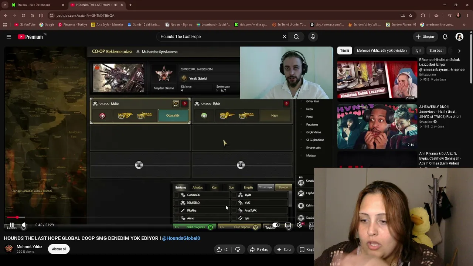Open Mehmet Yıldız channel avatar
Viewport: 473px width, 266px height.
[9, 249]
